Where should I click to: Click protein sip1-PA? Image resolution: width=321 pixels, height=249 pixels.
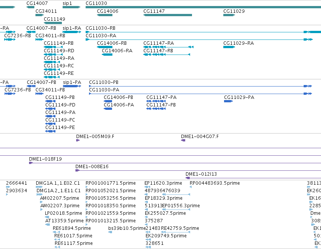(x=72, y=86)
